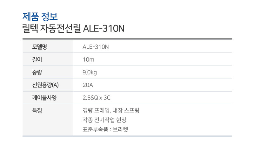
Task: Click the 20A capacity value
Action: click(x=88, y=85)
